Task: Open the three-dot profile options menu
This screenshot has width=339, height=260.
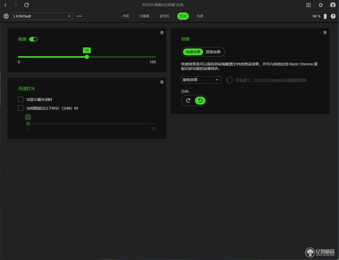Action: [79, 16]
